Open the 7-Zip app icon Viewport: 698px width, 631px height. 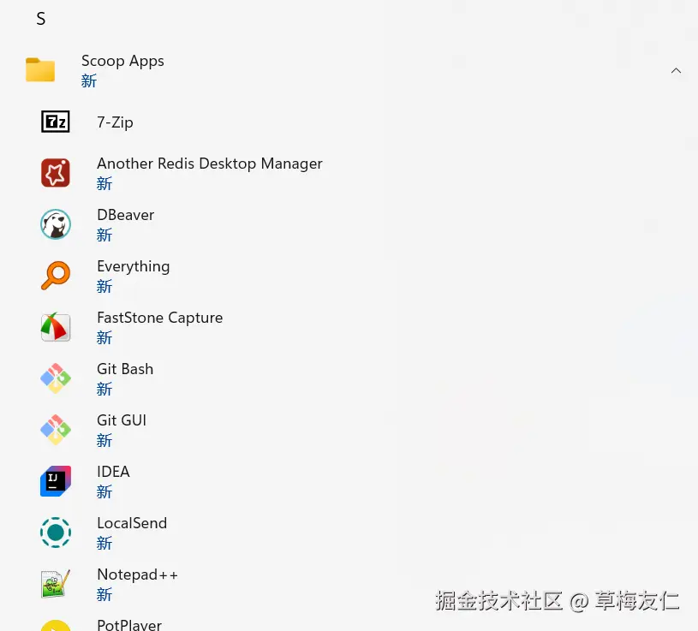pos(56,122)
